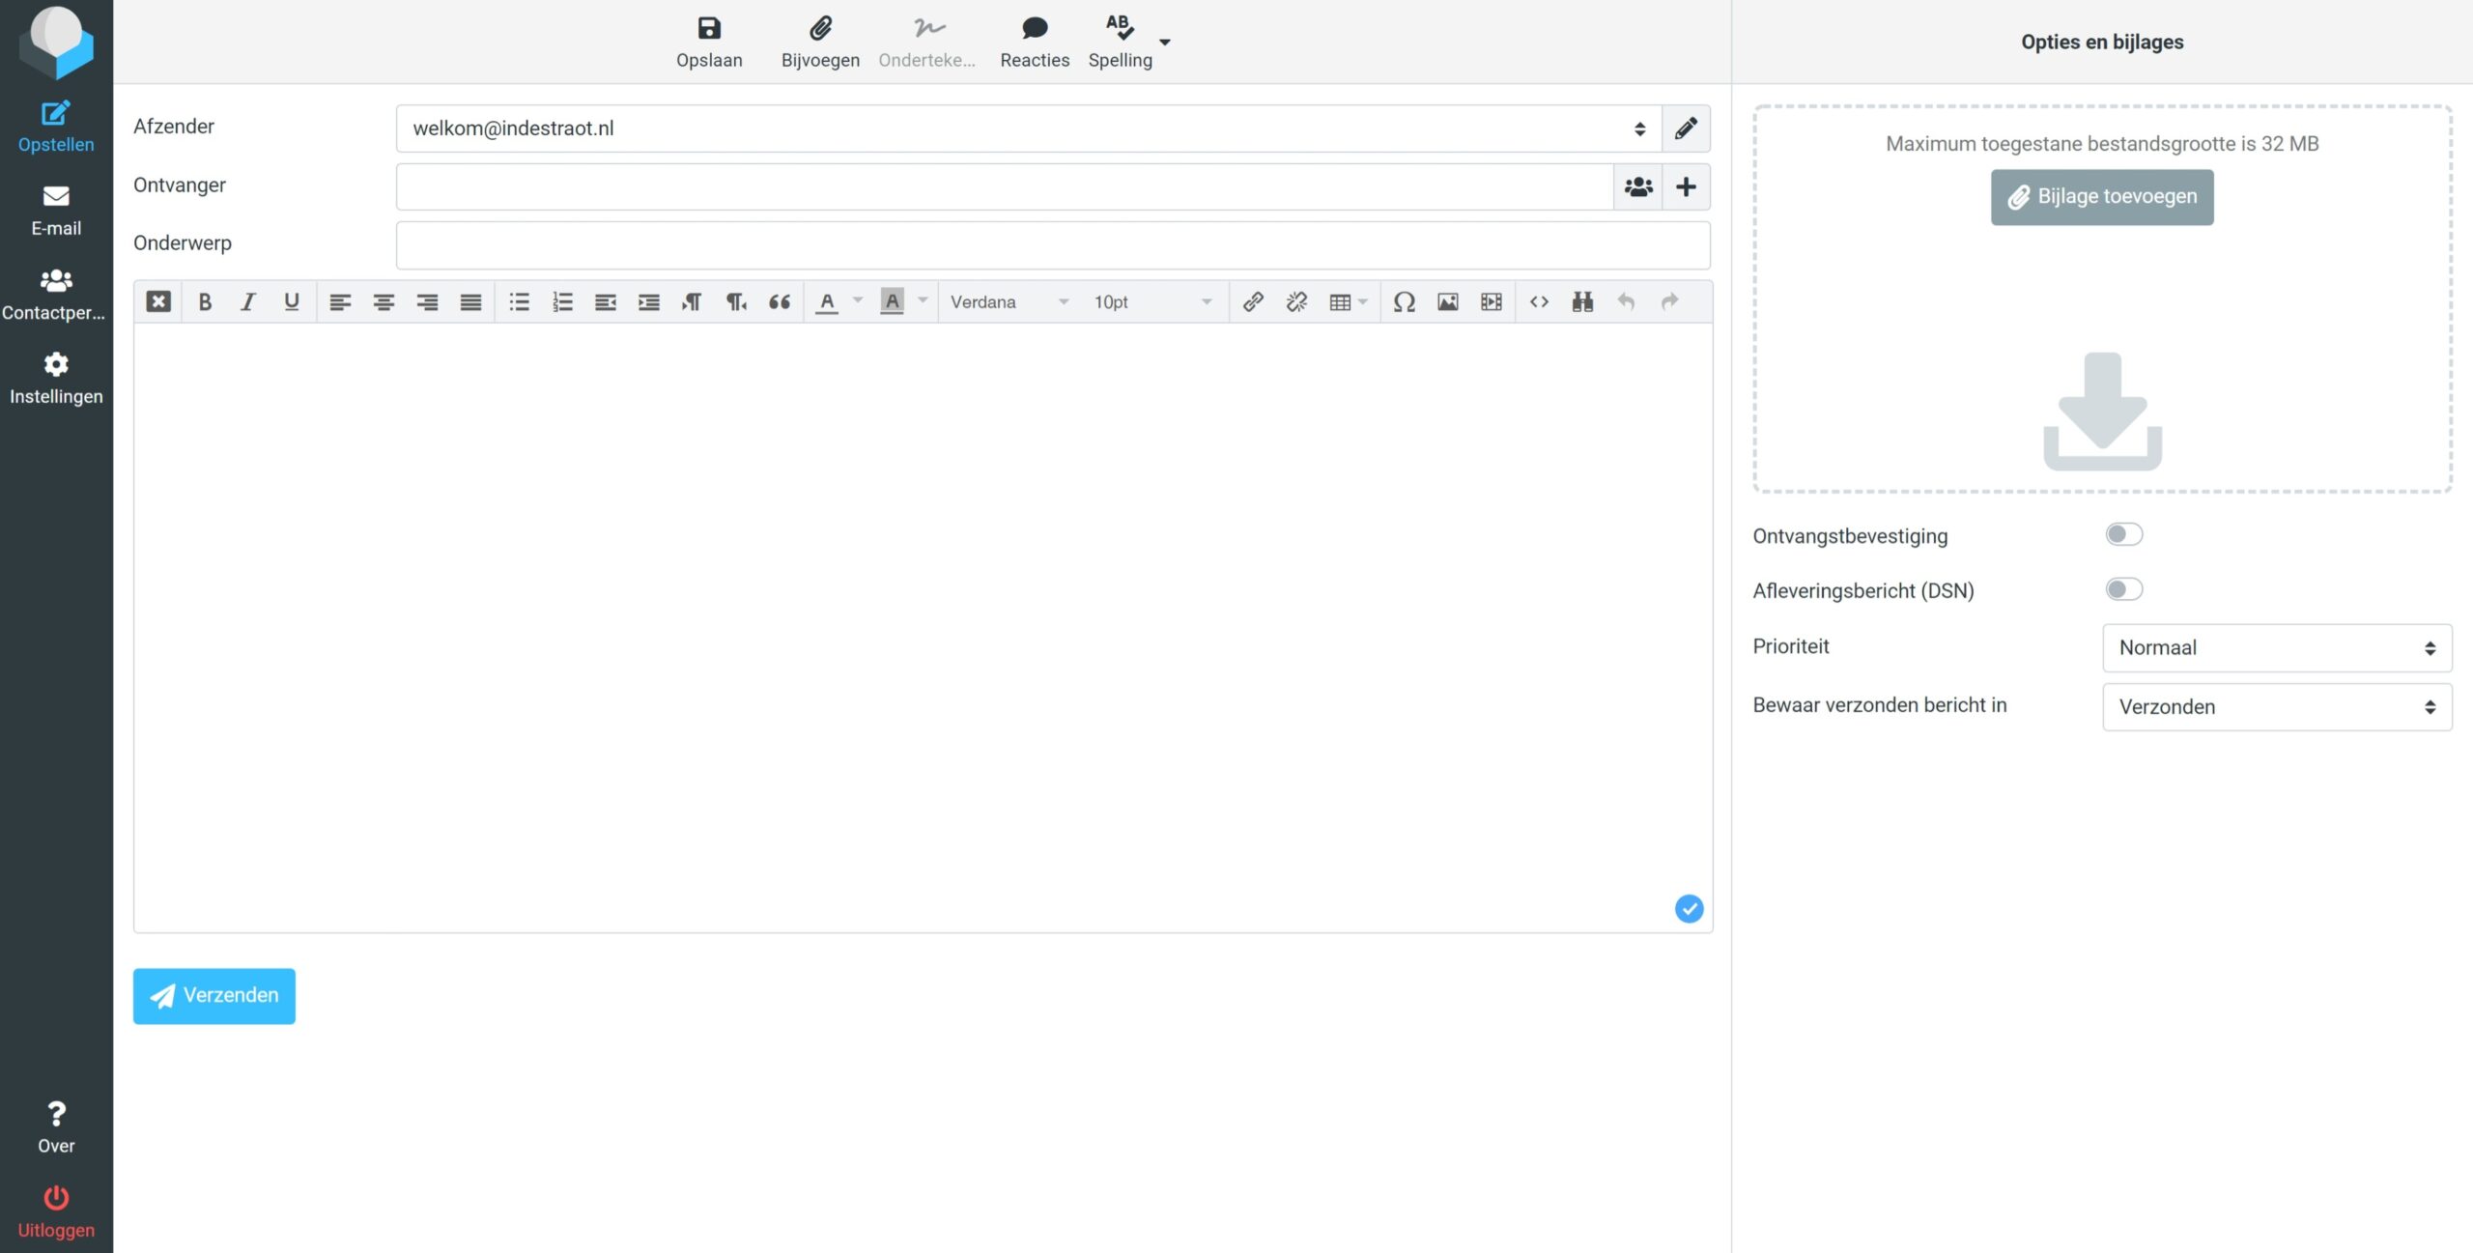Open the Verdana font family dropdown
2473x1253 pixels.
pos(1009,301)
